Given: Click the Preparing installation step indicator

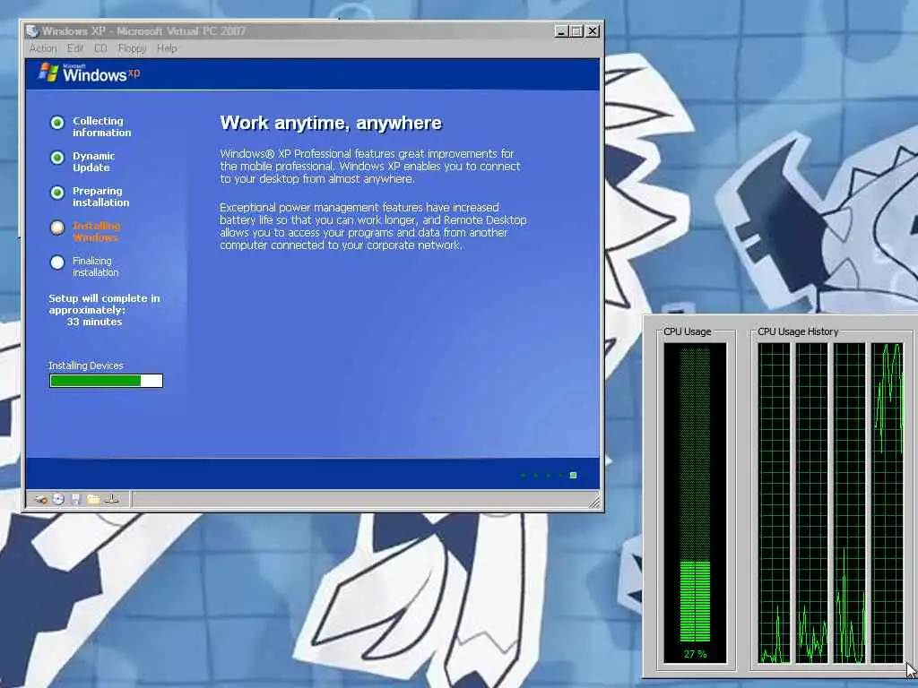Looking at the screenshot, I should point(56,193).
